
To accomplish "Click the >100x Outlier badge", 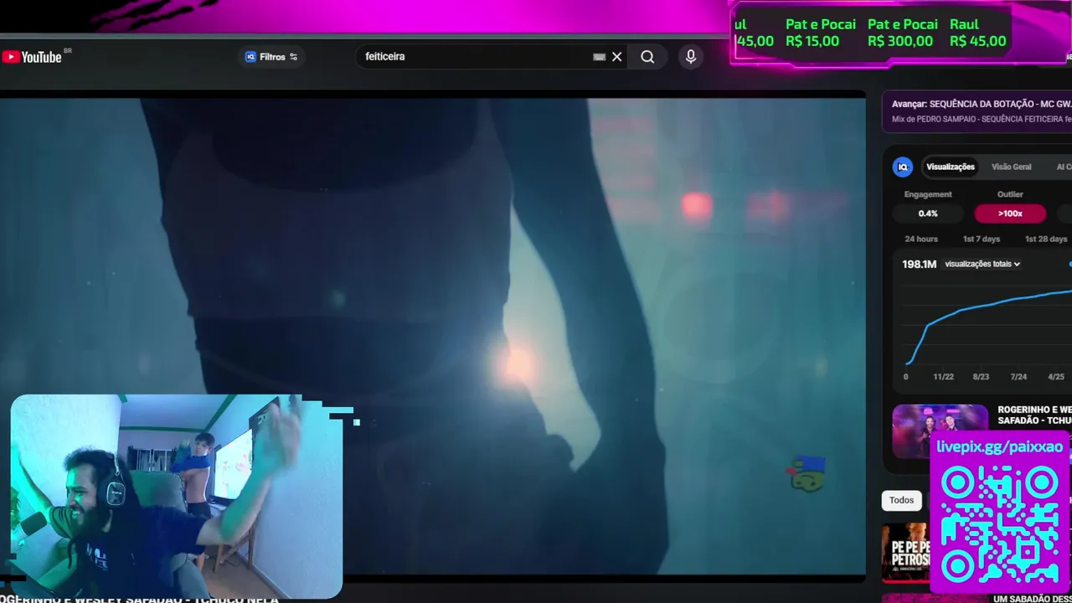I will (1010, 214).
